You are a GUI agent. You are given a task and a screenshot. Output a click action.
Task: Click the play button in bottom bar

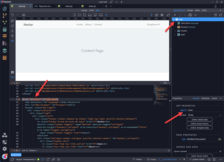click(x=43, y=159)
